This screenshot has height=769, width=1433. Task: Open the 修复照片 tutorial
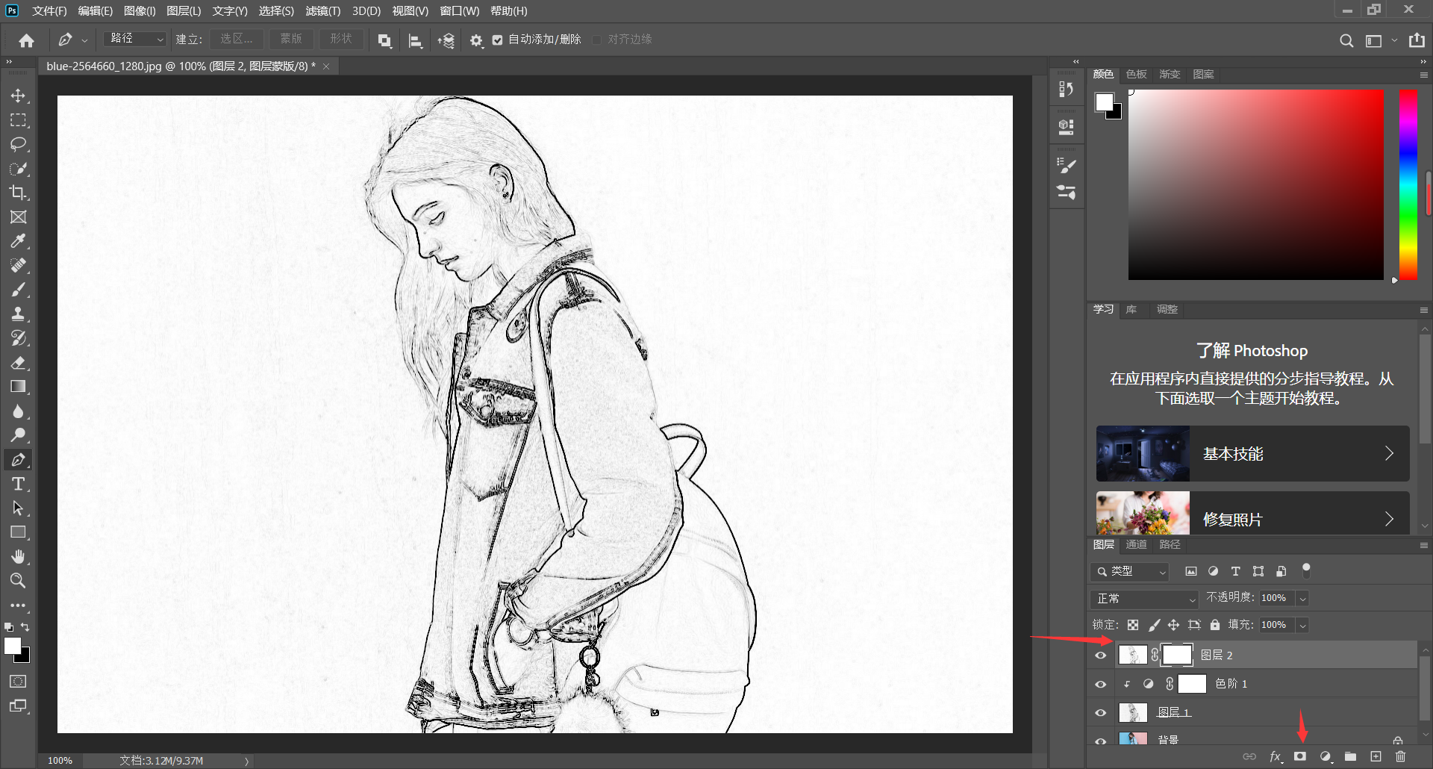pyautogui.click(x=1252, y=518)
